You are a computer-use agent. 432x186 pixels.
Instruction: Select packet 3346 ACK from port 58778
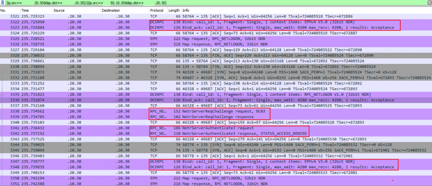tap(216, 156)
